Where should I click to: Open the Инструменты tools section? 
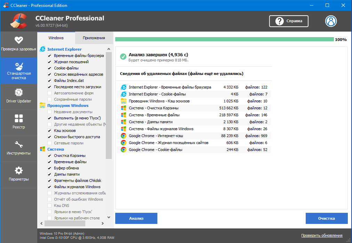click(x=19, y=149)
